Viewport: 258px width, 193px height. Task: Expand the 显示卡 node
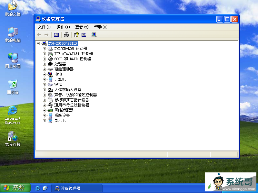pyautogui.click(x=44, y=121)
